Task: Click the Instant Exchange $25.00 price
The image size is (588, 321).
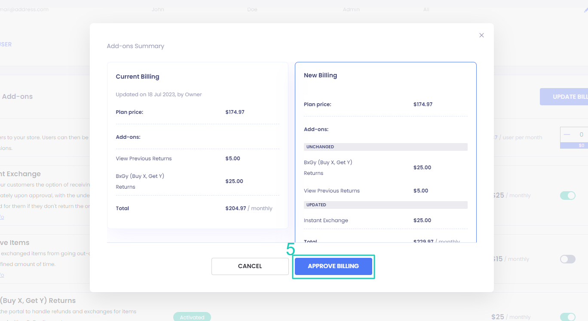Action: click(x=422, y=220)
